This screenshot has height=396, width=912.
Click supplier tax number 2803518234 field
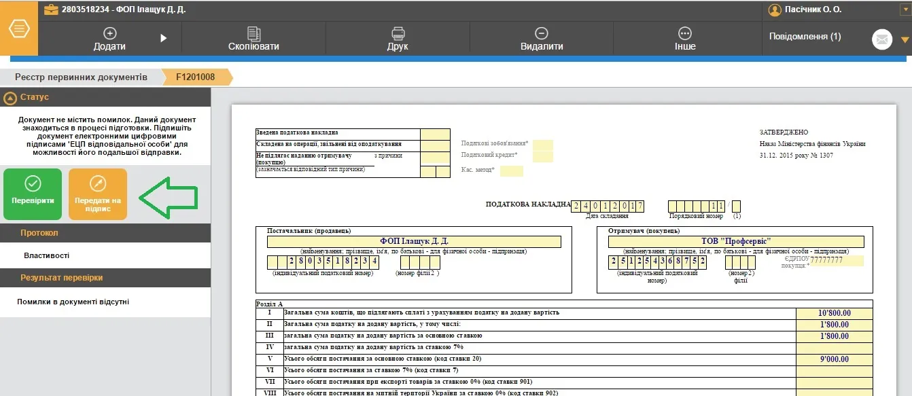[x=323, y=262]
